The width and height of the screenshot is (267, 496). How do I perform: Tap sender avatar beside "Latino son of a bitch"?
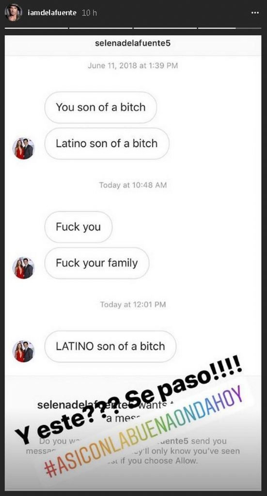coord(23,149)
